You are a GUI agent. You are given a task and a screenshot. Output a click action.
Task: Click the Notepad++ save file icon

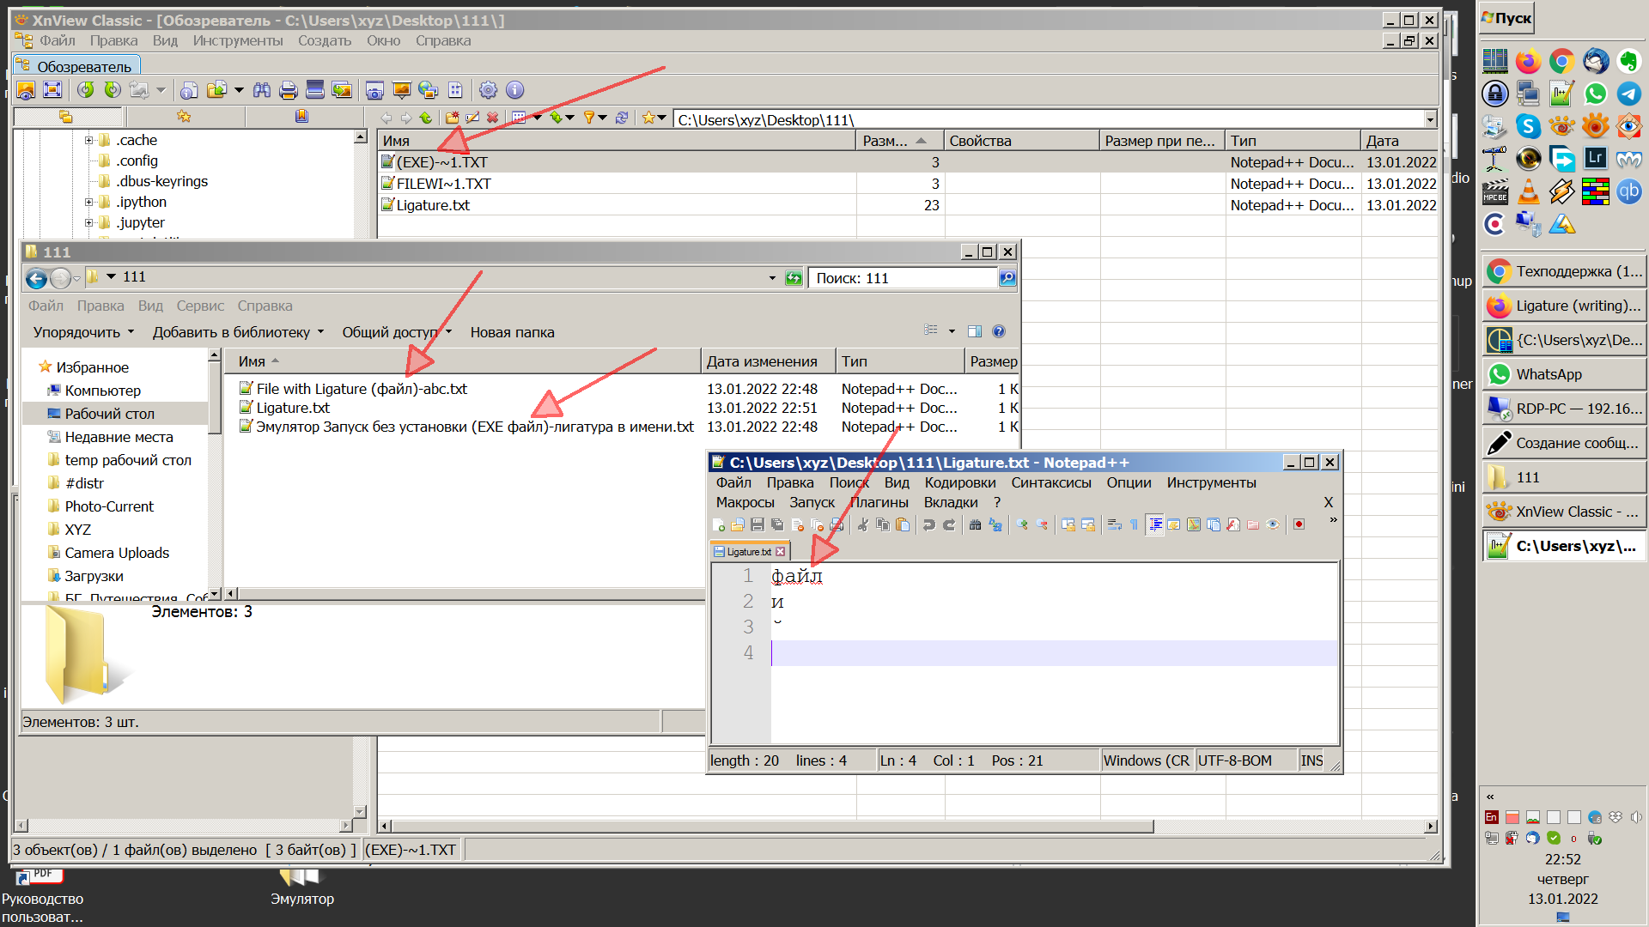tap(758, 524)
